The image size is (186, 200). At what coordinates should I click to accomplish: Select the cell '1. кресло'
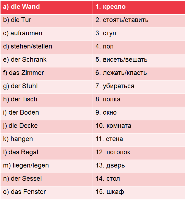[139, 7]
